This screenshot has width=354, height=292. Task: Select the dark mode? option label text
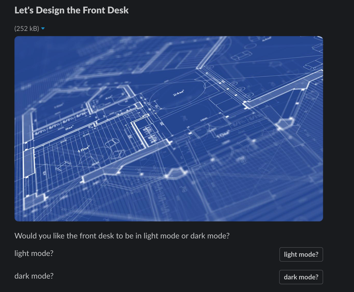(x=34, y=276)
